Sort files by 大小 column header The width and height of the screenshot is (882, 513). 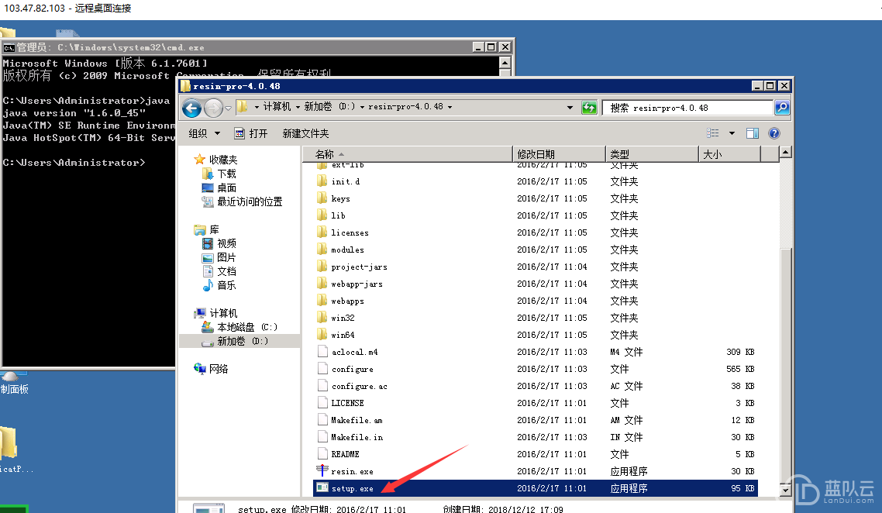click(729, 154)
